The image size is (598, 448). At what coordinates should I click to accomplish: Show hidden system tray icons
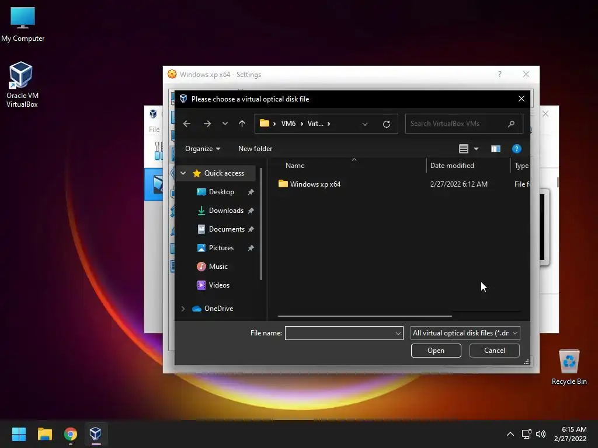tap(510, 434)
